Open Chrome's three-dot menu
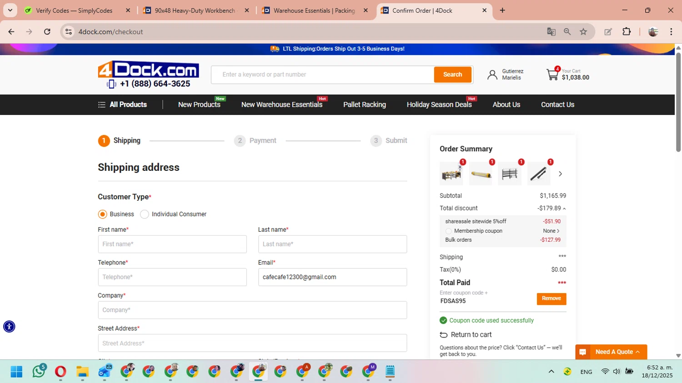 click(671, 31)
